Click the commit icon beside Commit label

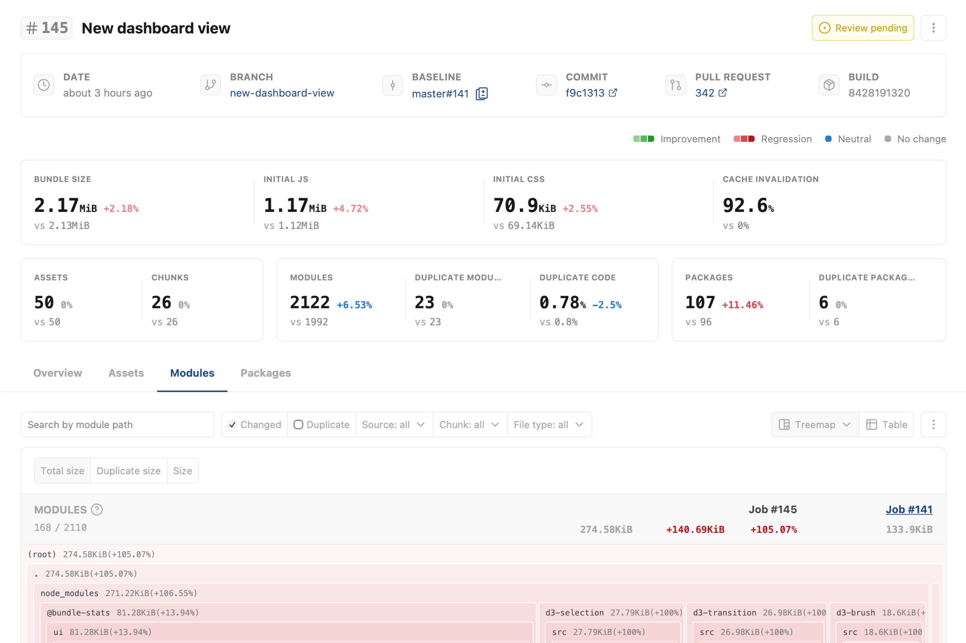click(x=546, y=85)
